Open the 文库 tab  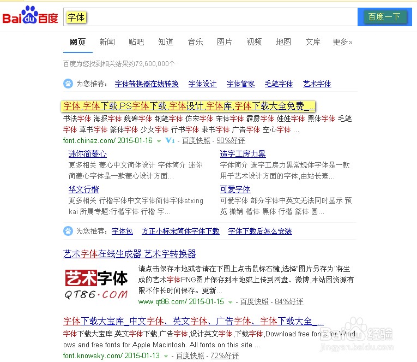tap(313, 42)
